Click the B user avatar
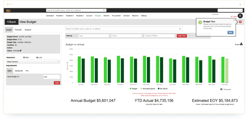The width and height of the screenshot is (248, 121). (x=240, y=16)
